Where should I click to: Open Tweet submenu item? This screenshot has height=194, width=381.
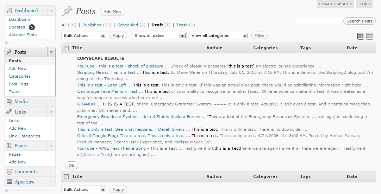[15, 92]
